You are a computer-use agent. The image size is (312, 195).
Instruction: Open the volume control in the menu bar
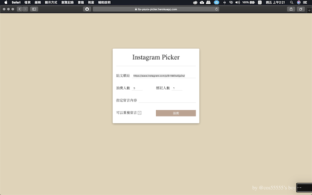[x=237, y=2]
